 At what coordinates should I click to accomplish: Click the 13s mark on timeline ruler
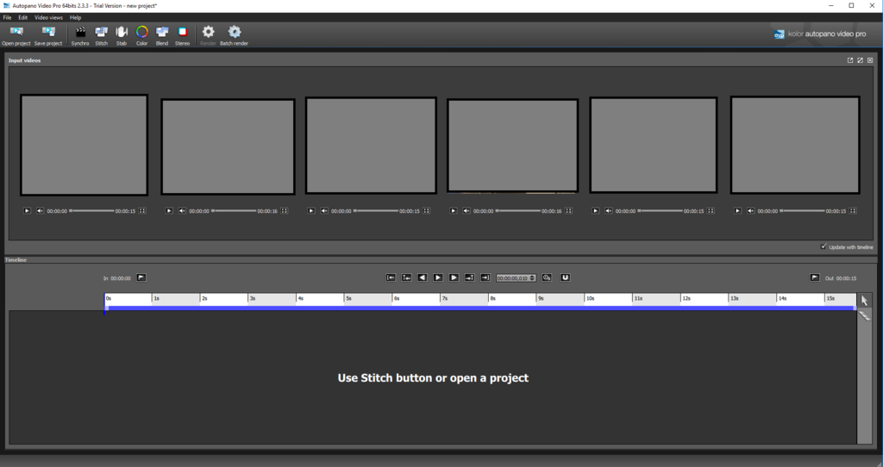tap(732, 299)
